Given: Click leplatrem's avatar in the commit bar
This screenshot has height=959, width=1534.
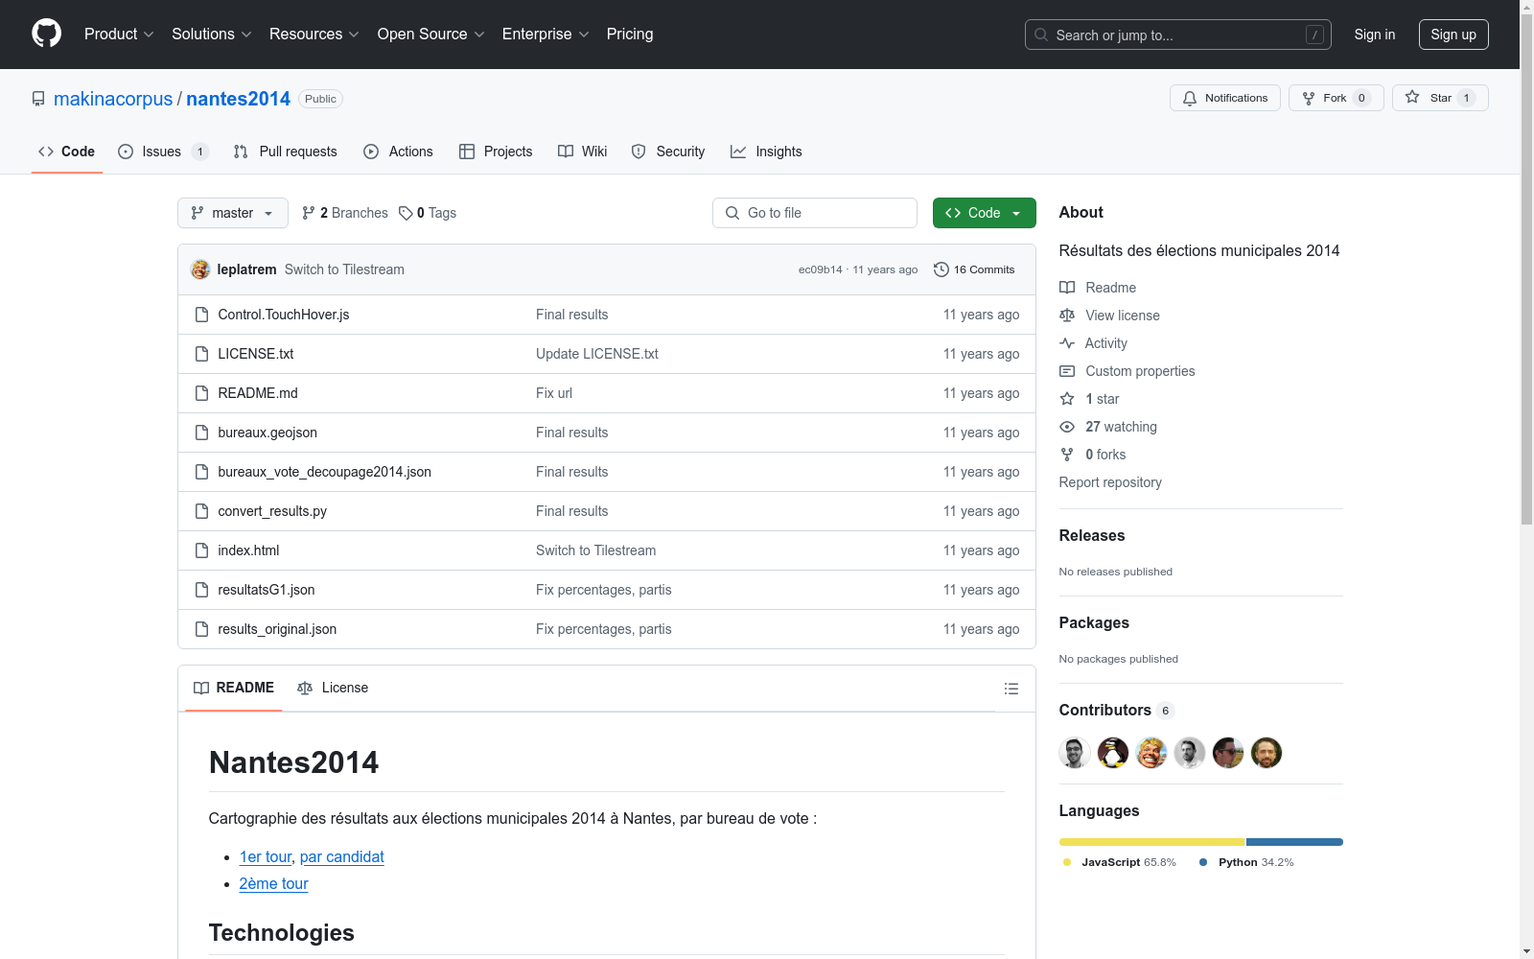Looking at the screenshot, I should coord(200,269).
